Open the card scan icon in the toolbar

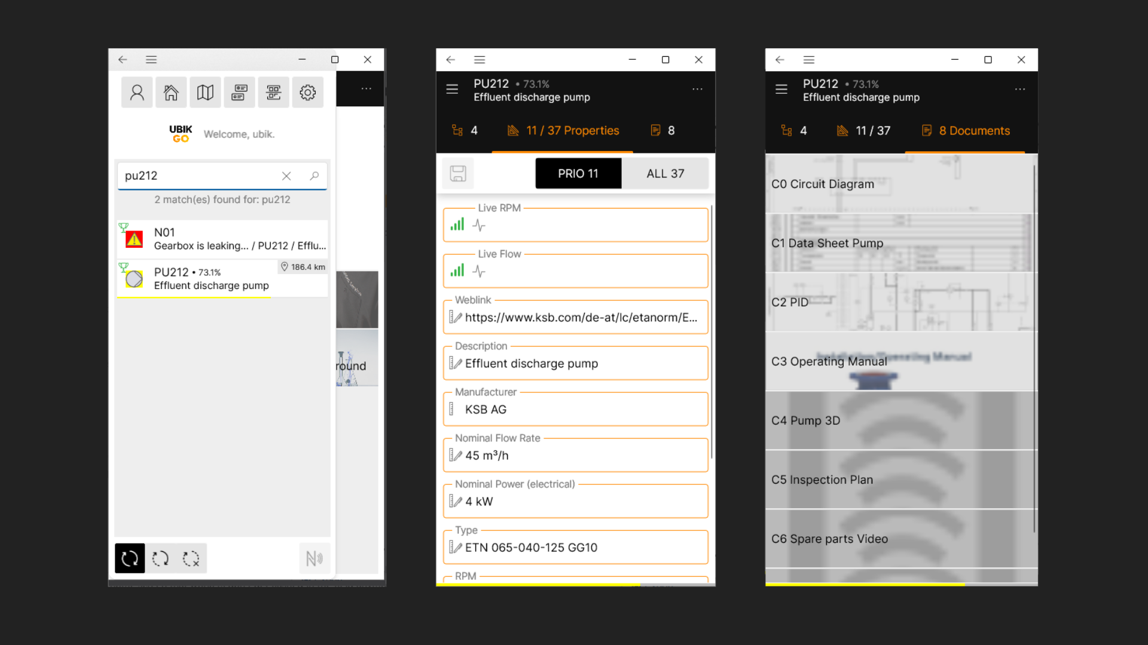pos(239,92)
